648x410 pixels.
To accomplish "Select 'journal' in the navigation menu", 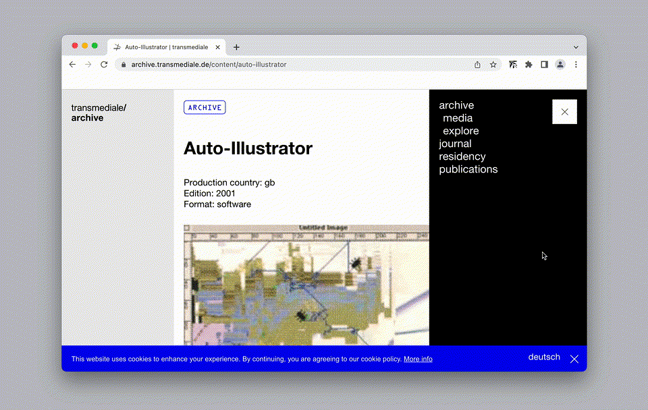I will pos(455,144).
